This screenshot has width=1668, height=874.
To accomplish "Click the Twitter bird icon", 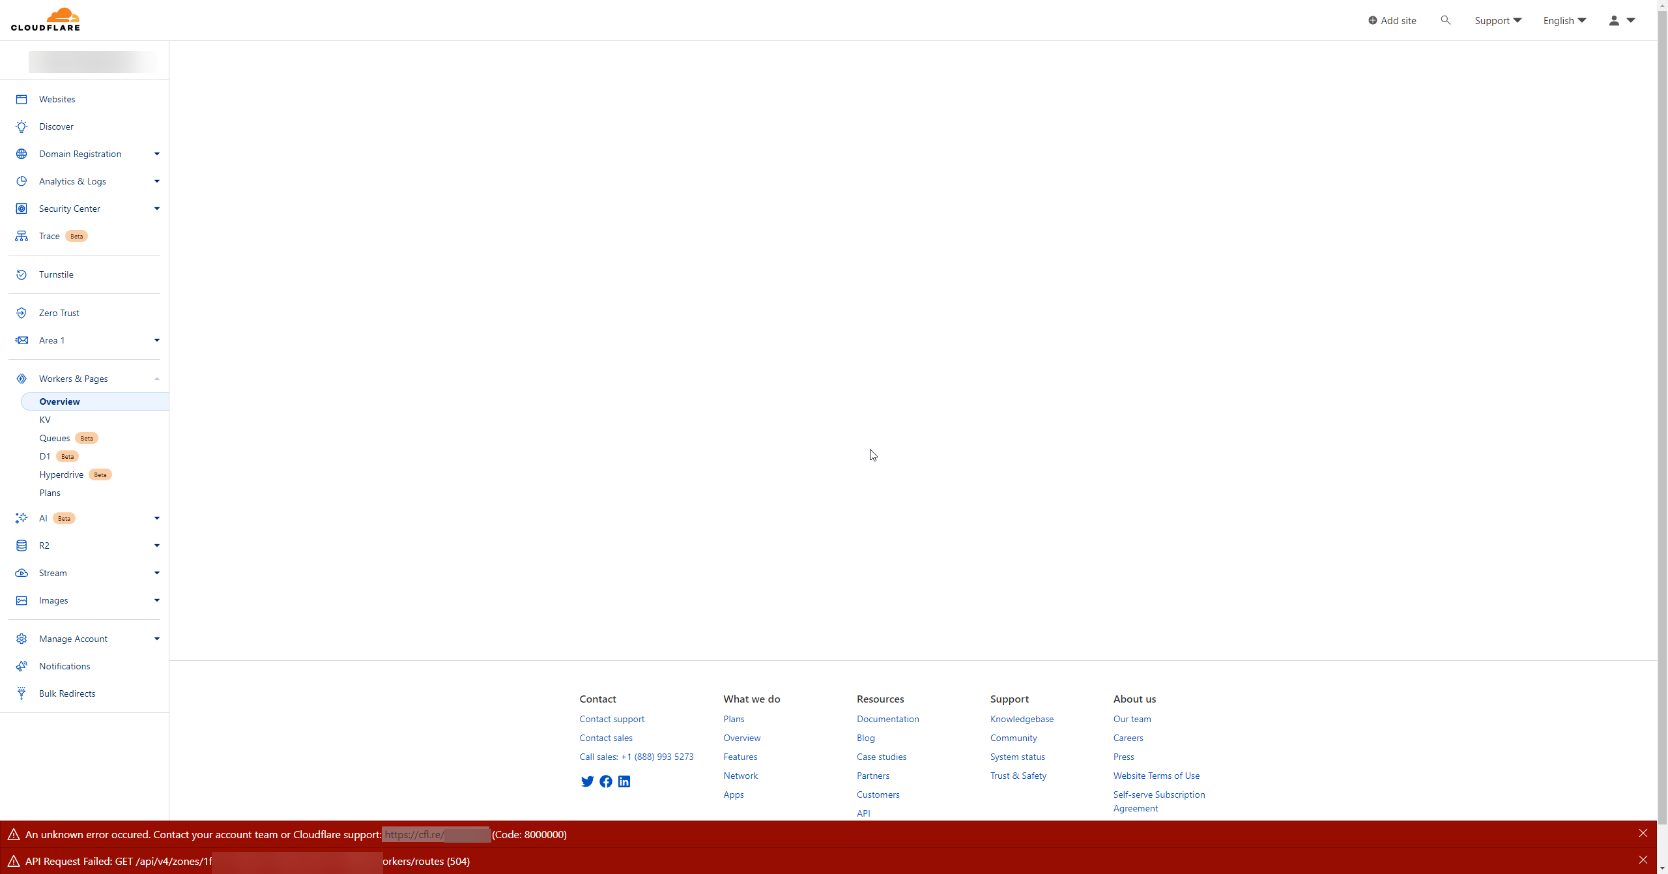I will coord(587,781).
